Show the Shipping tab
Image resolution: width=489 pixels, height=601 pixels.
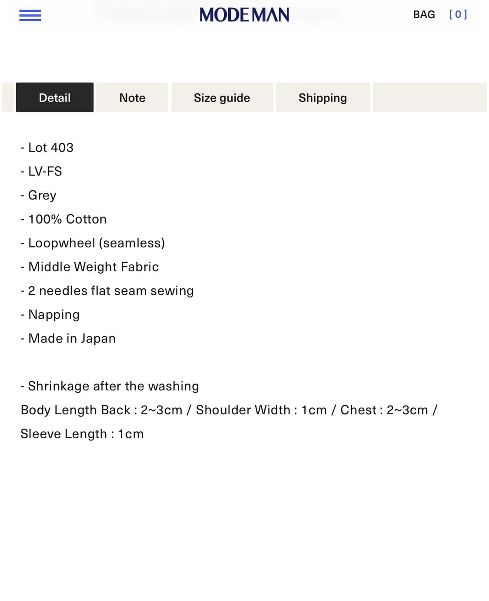tap(323, 98)
